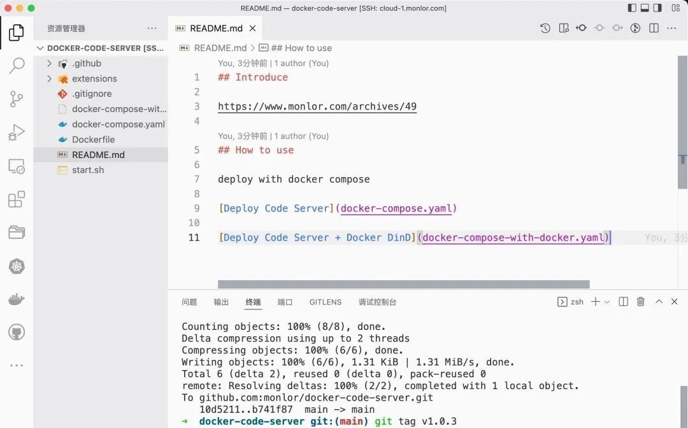Toggle split terminal view
The width and height of the screenshot is (688, 428).
pos(623,301)
